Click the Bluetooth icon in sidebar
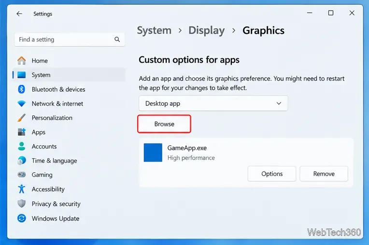 (x=22, y=89)
